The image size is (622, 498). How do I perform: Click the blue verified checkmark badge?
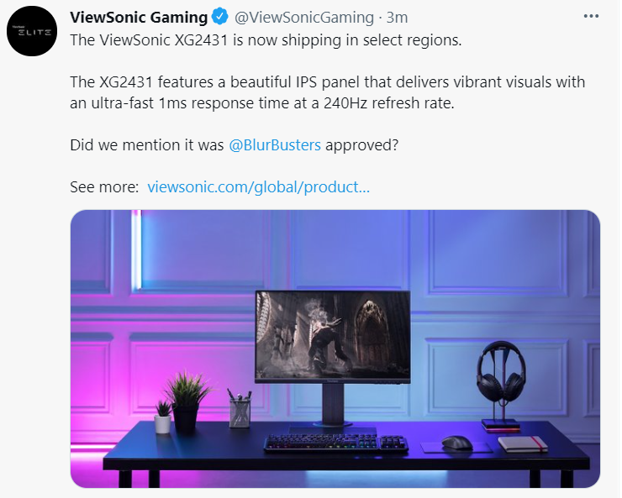(219, 17)
